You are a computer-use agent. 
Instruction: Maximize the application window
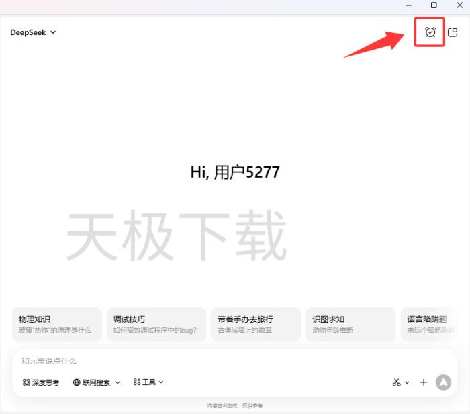(434, 5)
